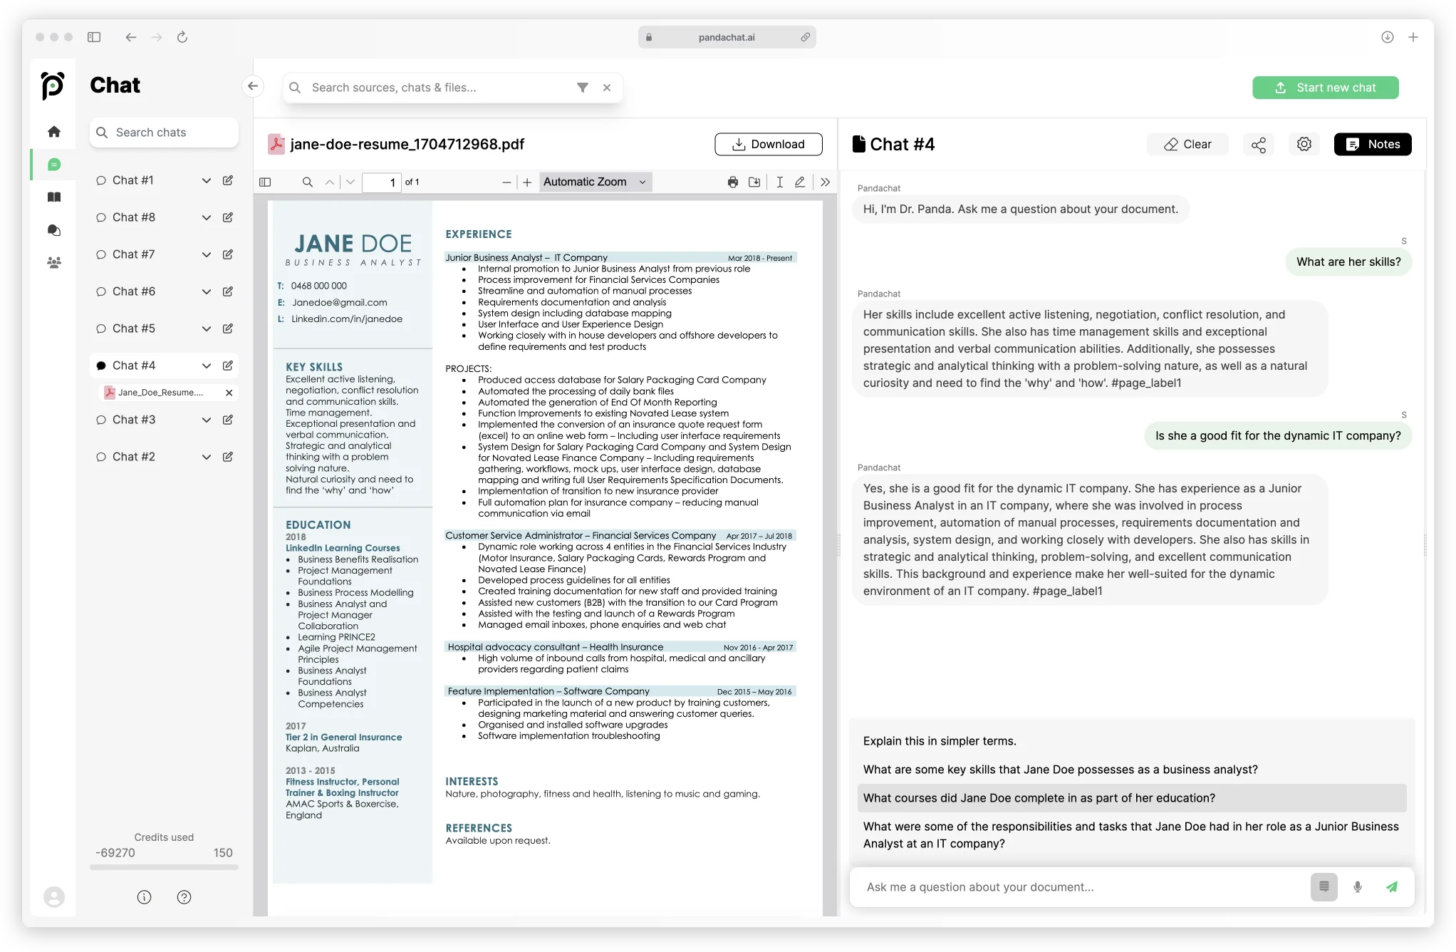This screenshot has height=952, width=1456.
Task: Click the Download button
Action: 769,144
